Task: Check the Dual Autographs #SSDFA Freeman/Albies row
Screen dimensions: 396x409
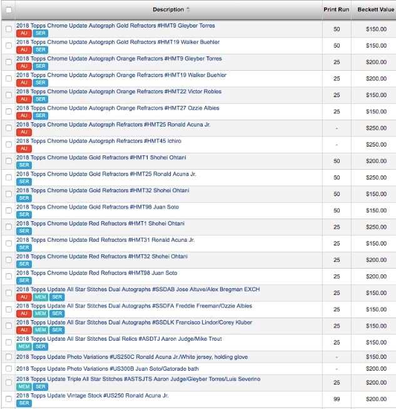Action: click(9, 309)
